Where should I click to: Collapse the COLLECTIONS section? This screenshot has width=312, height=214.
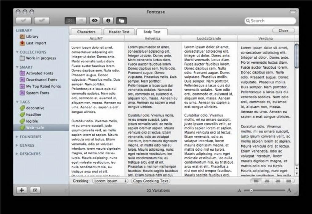17,52
